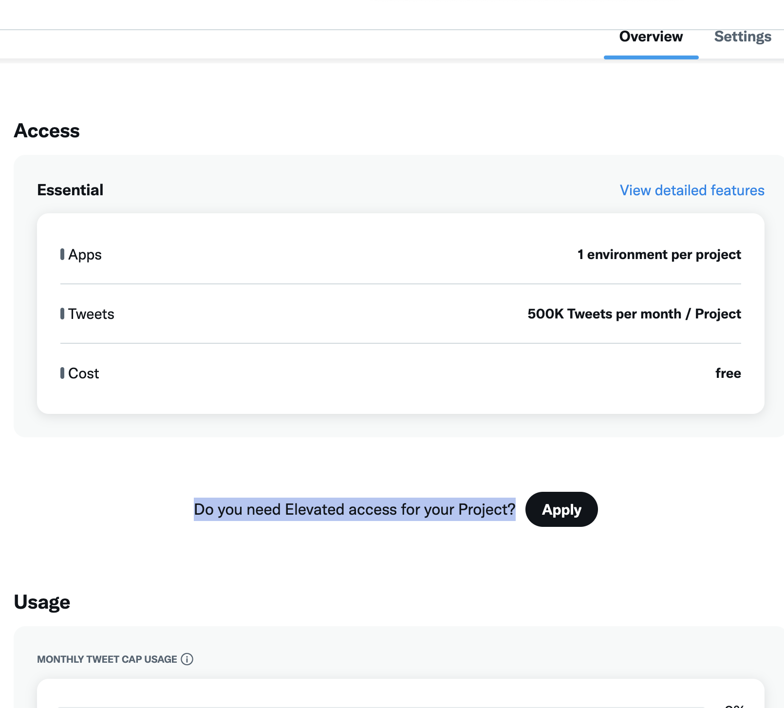Click '500K Tweets per month / Project' text
This screenshot has width=784, height=708.
(634, 314)
